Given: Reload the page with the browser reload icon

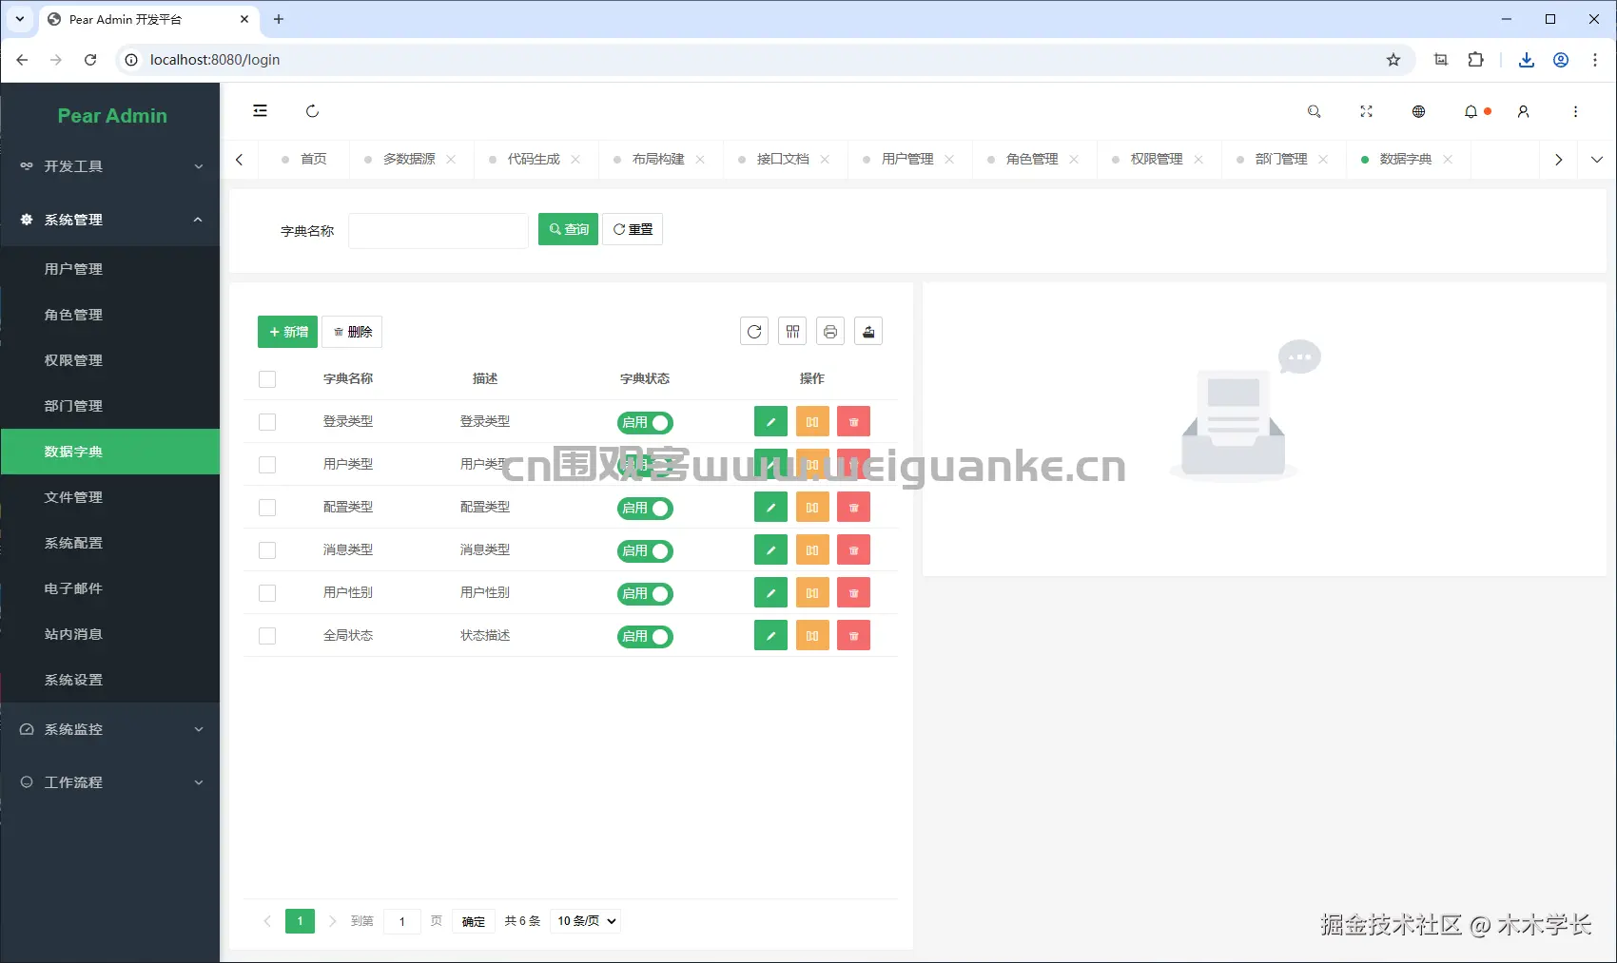Looking at the screenshot, I should [x=90, y=60].
